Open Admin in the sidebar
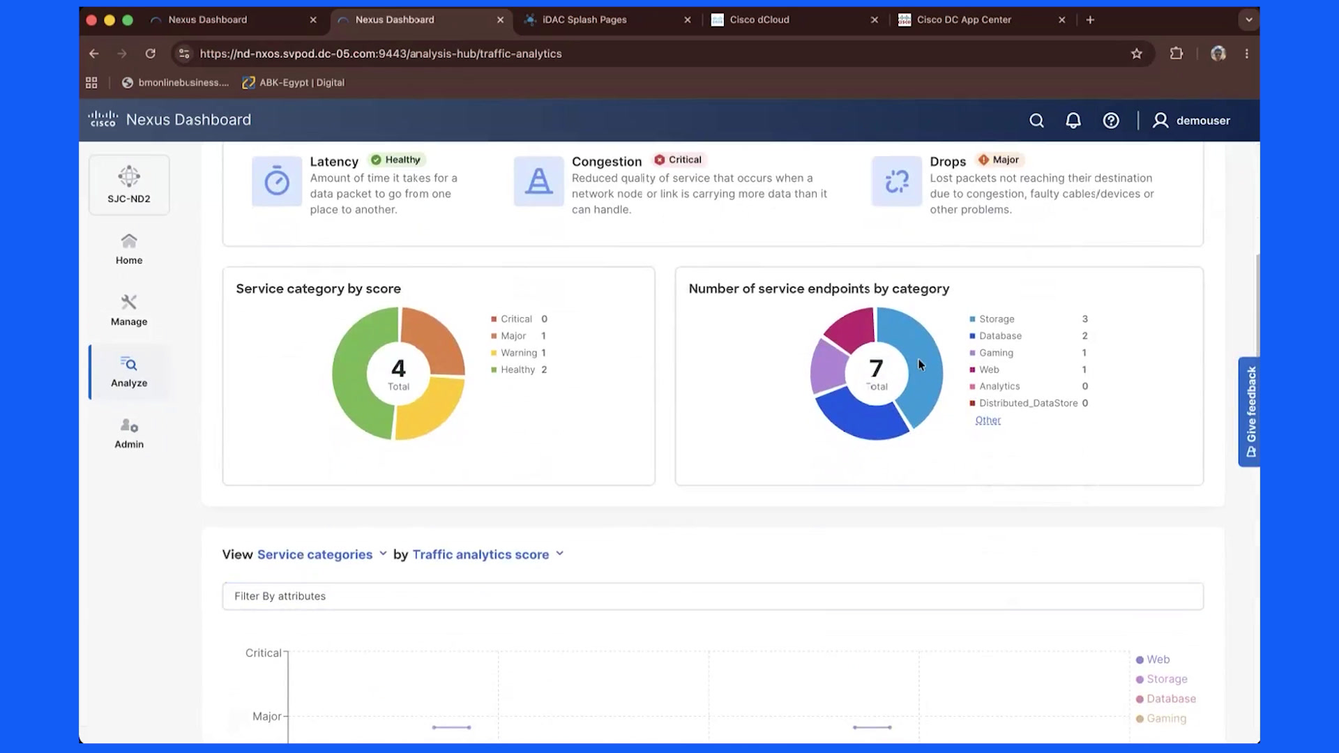 (x=129, y=433)
